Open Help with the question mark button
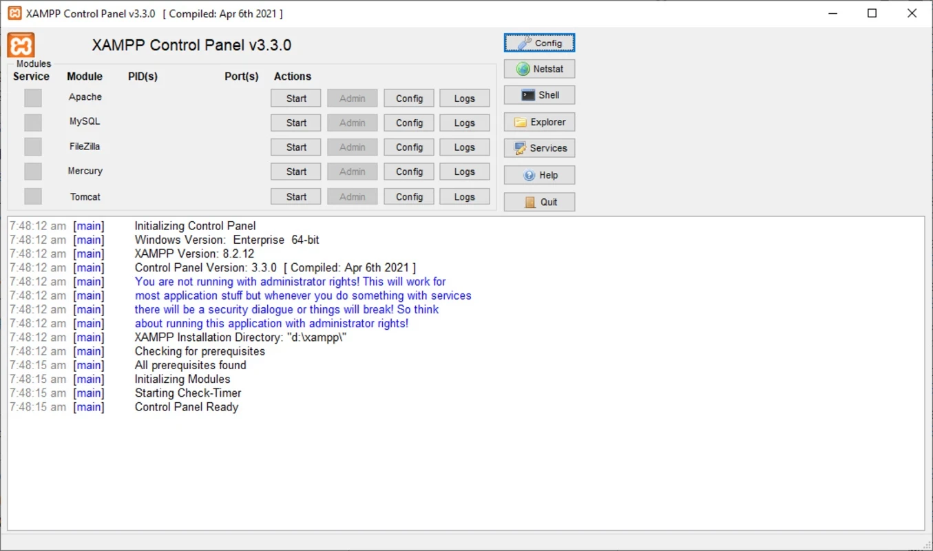Viewport: 933px width, 551px height. tap(539, 175)
